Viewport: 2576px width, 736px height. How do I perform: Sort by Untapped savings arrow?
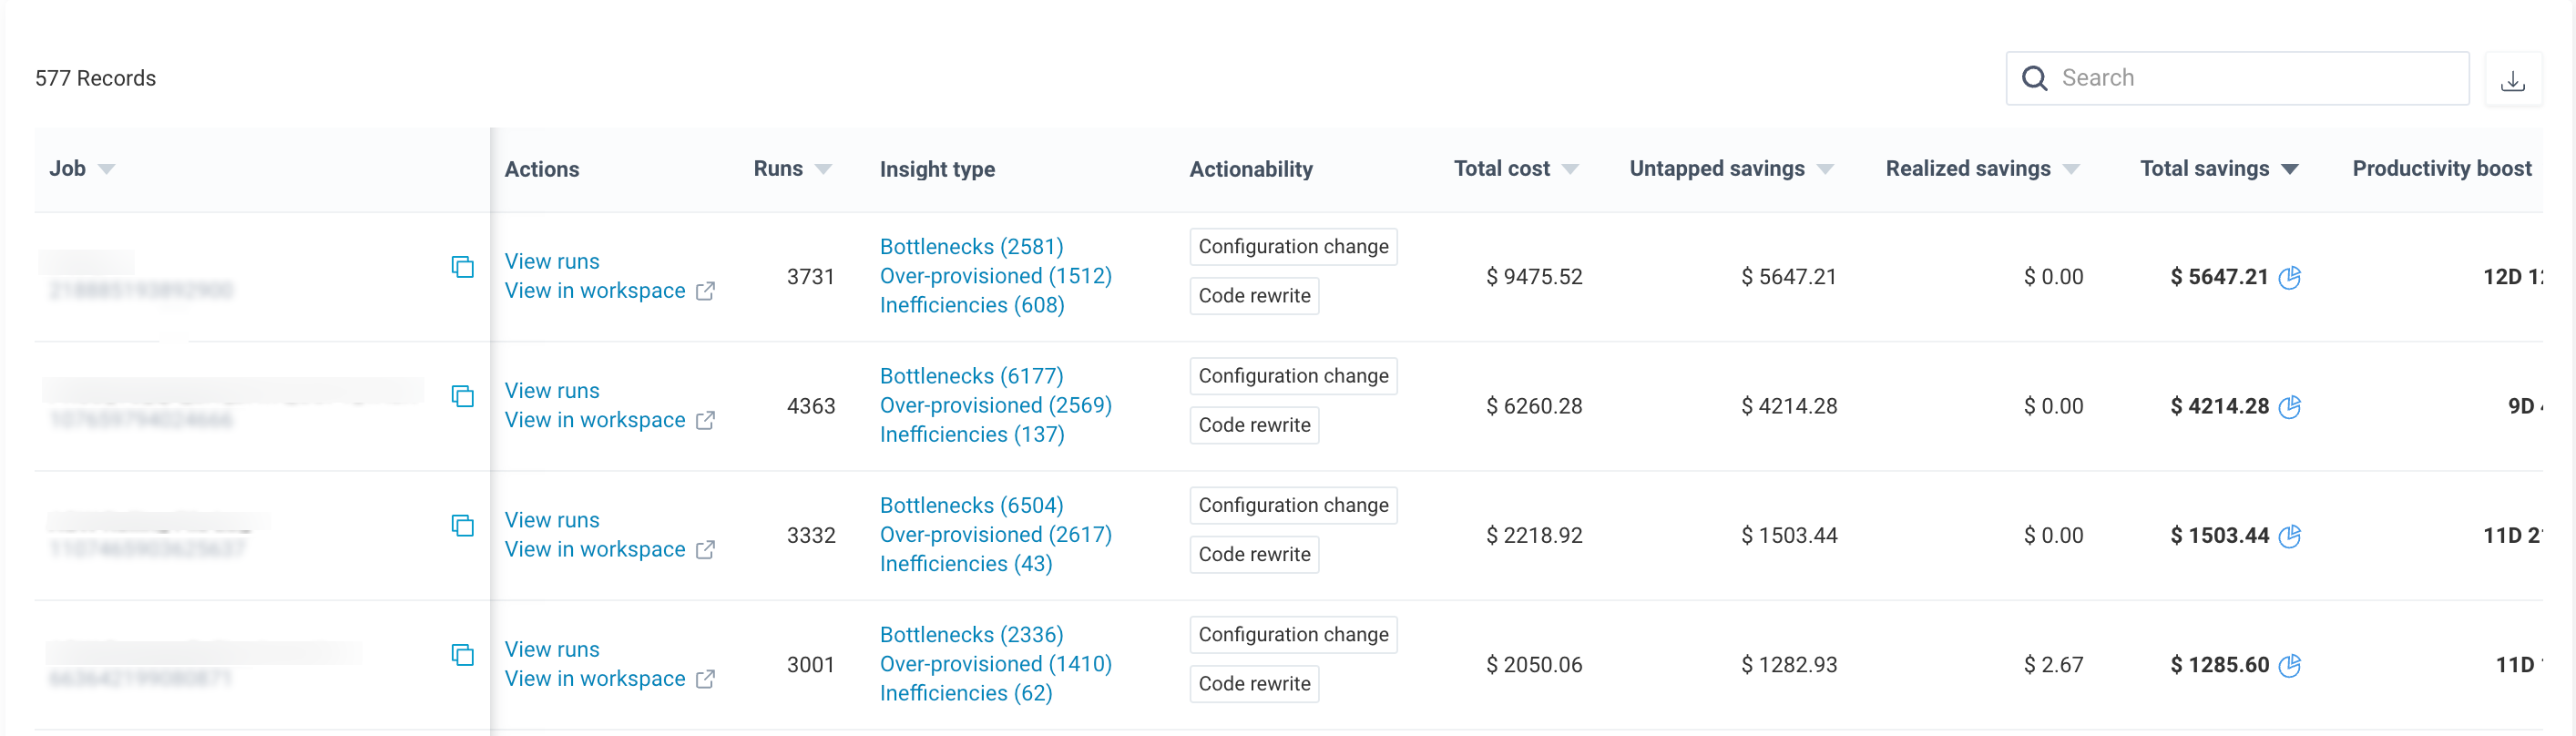[x=1825, y=169]
